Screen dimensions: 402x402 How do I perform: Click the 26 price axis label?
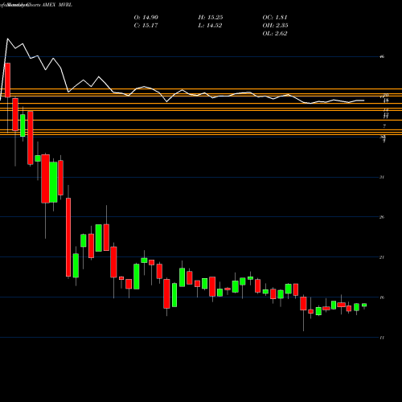382,217
